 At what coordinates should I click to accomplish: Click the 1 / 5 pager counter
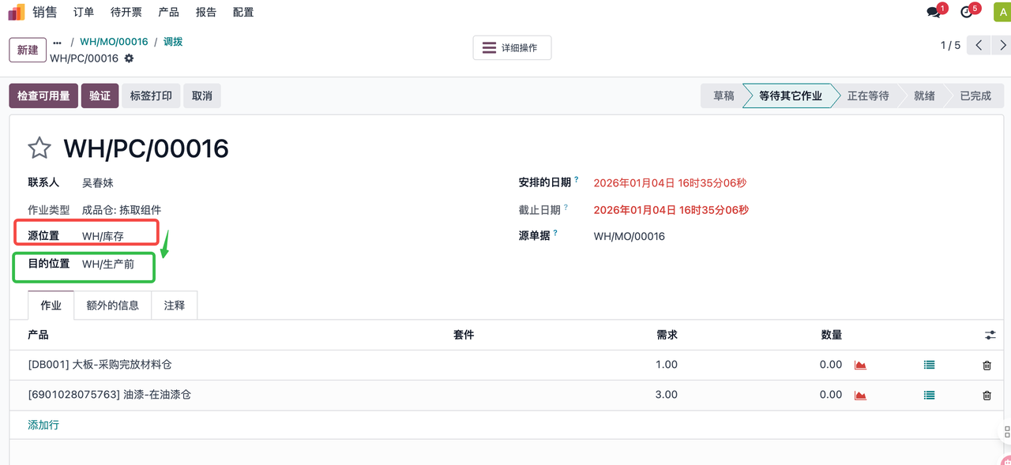click(950, 46)
